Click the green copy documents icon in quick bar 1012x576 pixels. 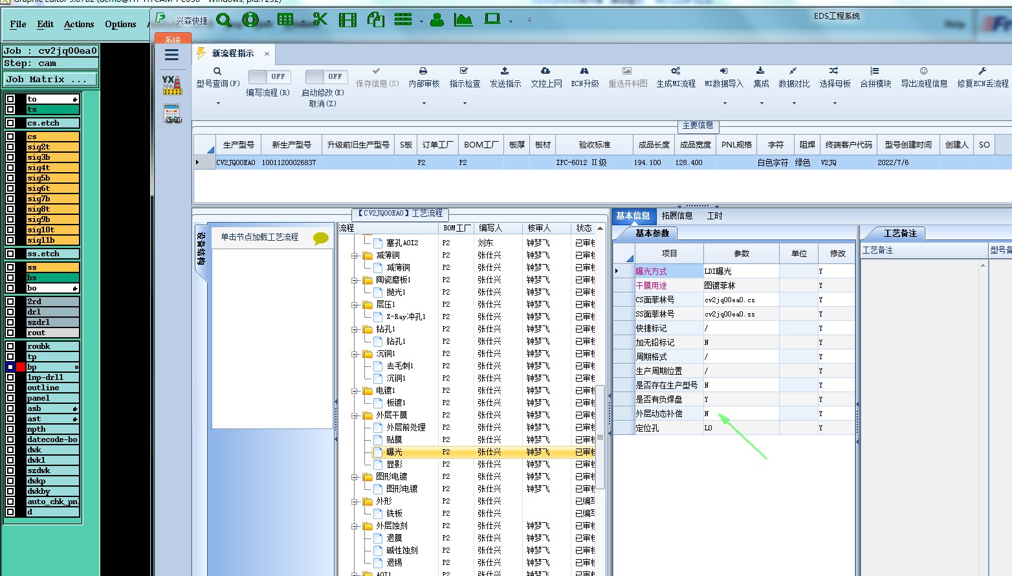click(x=376, y=20)
